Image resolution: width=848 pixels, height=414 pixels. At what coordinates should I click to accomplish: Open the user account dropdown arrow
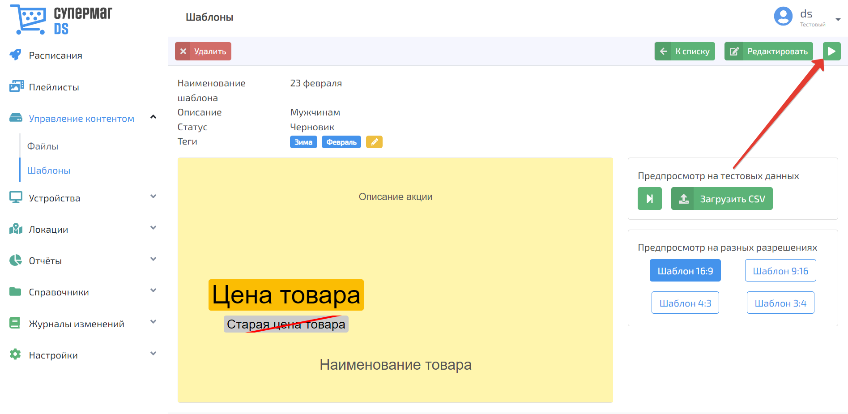tap(838, 20)
